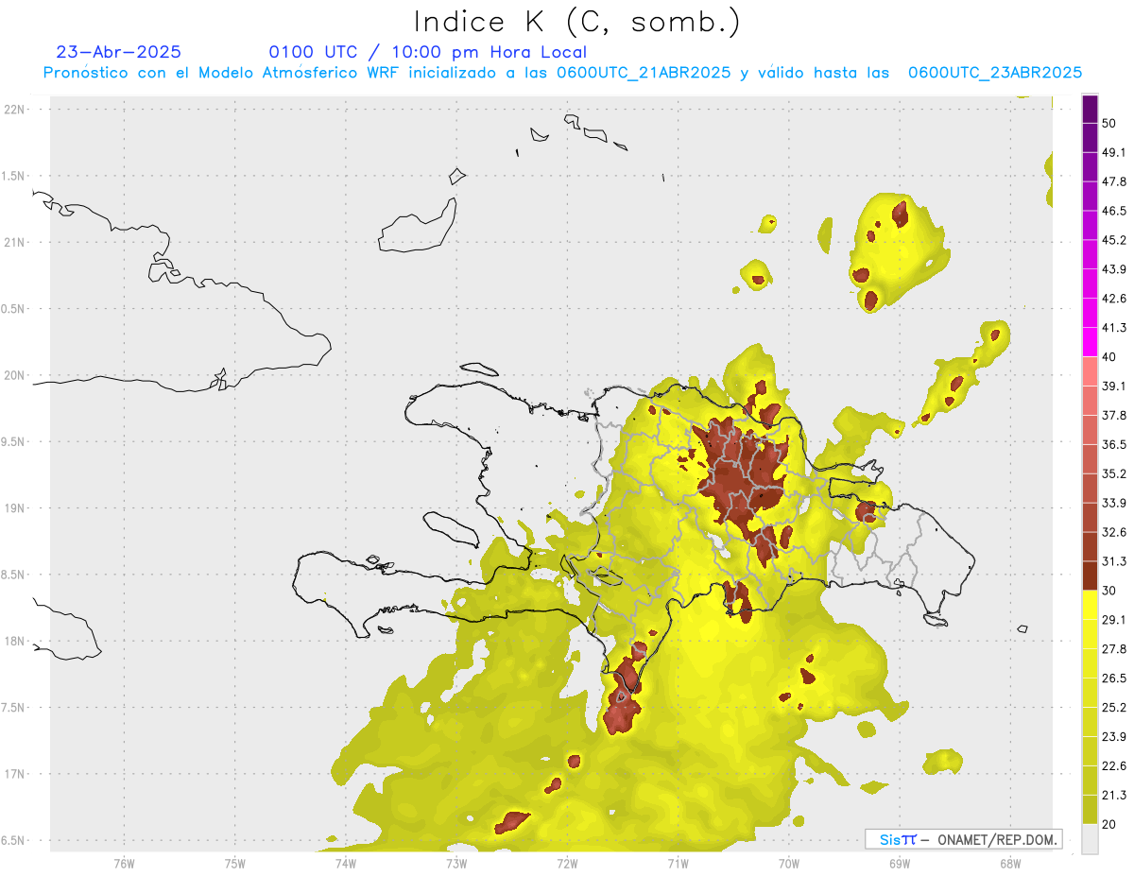Click the '73W' longitude label

pos(456,863)
